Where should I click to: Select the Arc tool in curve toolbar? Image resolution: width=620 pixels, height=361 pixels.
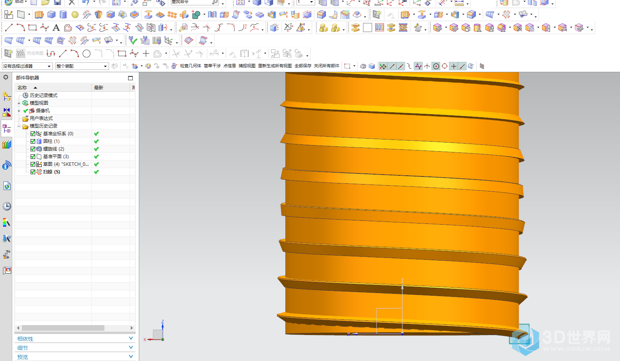tap(21, 28)
